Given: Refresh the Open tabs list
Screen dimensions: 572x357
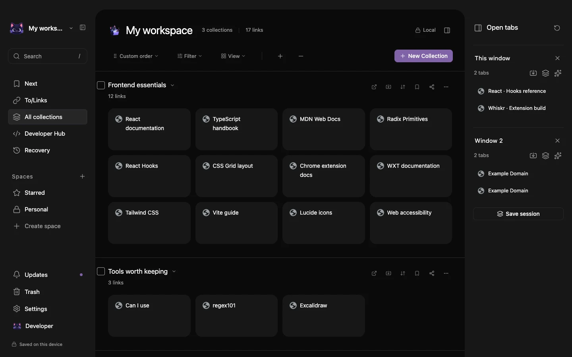Looking at the screenshot, I should coord(557,28).
